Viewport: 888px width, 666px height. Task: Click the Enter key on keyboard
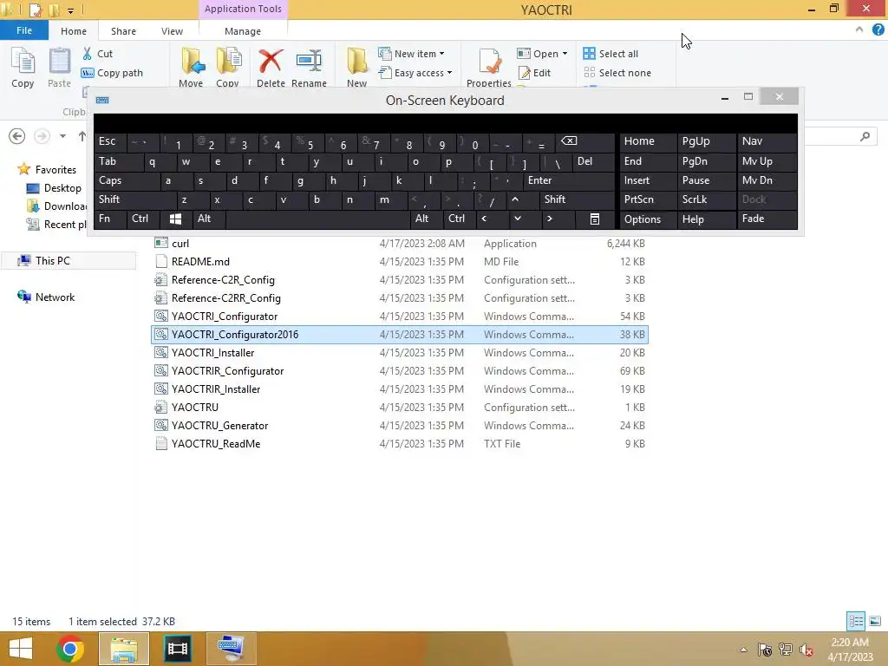[x=568, y=180]
